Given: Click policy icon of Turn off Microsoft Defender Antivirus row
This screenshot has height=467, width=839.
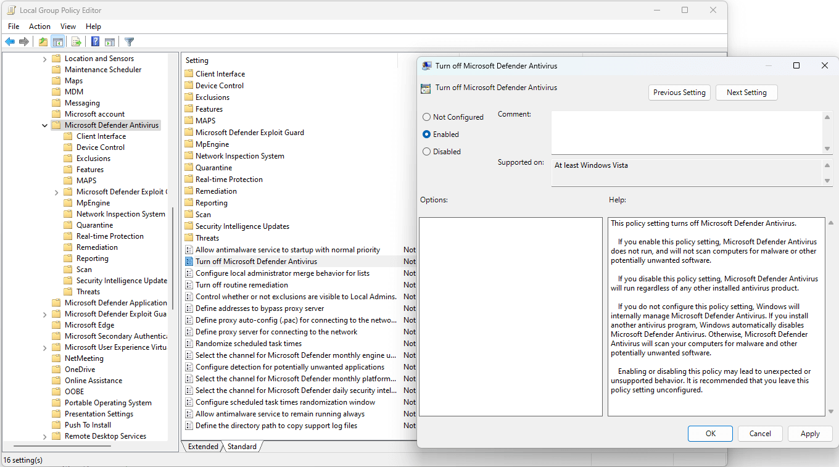Looking at the screenshot, I should [189, 262].
